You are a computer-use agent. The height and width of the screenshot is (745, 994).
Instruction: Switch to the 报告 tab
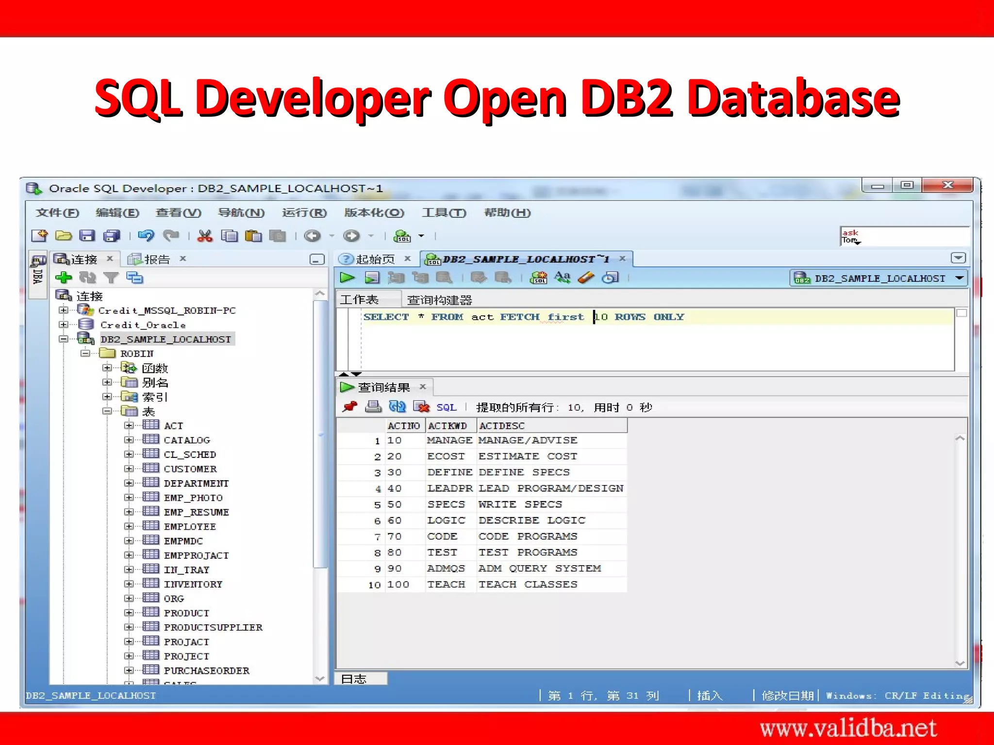pos(156,259)
